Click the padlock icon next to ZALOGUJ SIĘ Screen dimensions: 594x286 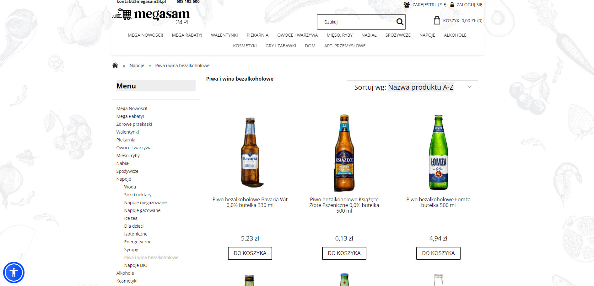pyautogui.click(x=452, y=4)
